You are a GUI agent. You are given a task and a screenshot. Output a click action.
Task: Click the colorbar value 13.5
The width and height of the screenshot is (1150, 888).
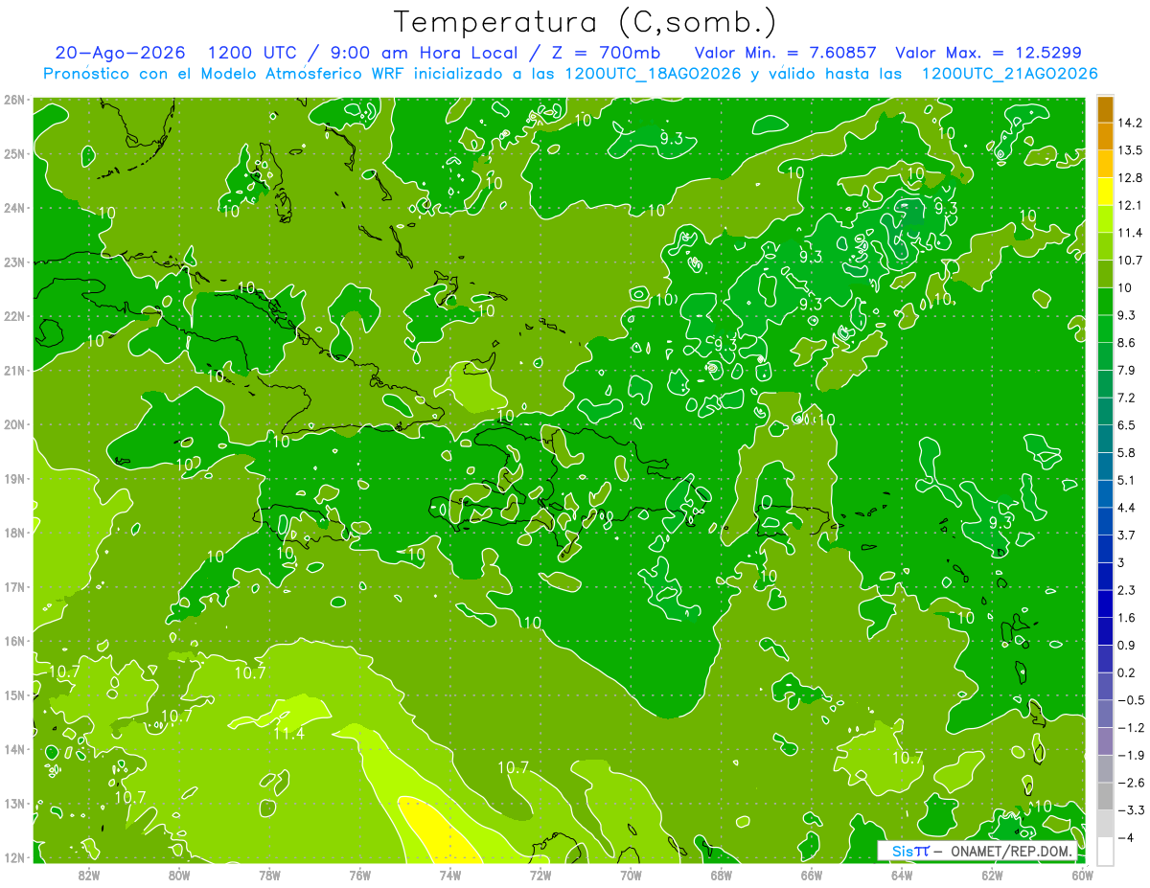tap(1130, 150)
